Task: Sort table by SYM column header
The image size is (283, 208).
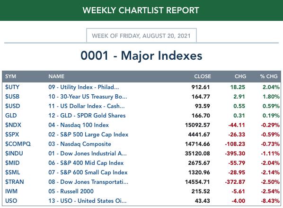Action: tap(10, 76)
